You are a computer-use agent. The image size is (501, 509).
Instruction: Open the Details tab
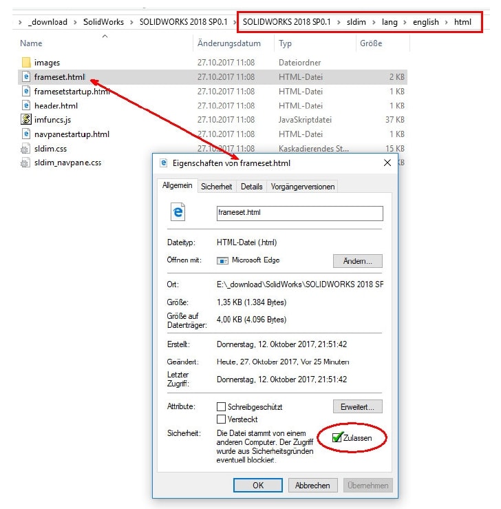coord(251,187)
